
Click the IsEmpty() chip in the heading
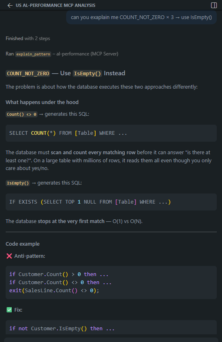pyautogui.click(x=87, y=74)
